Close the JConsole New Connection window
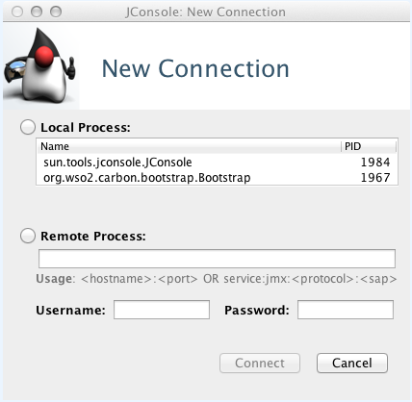This screenshot has height=402, width=412. pos(17,12)
